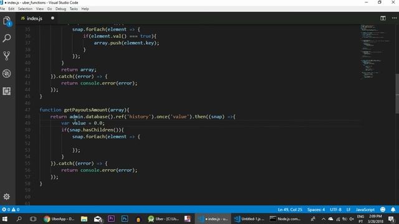Click the vertical editor scrollbar thumb
The width and height of the screenshot is (399, 224).
(397, 93)
